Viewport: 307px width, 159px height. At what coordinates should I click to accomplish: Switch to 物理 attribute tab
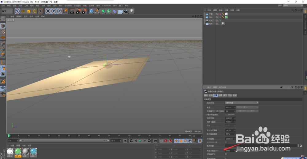[x=220, y=95]
